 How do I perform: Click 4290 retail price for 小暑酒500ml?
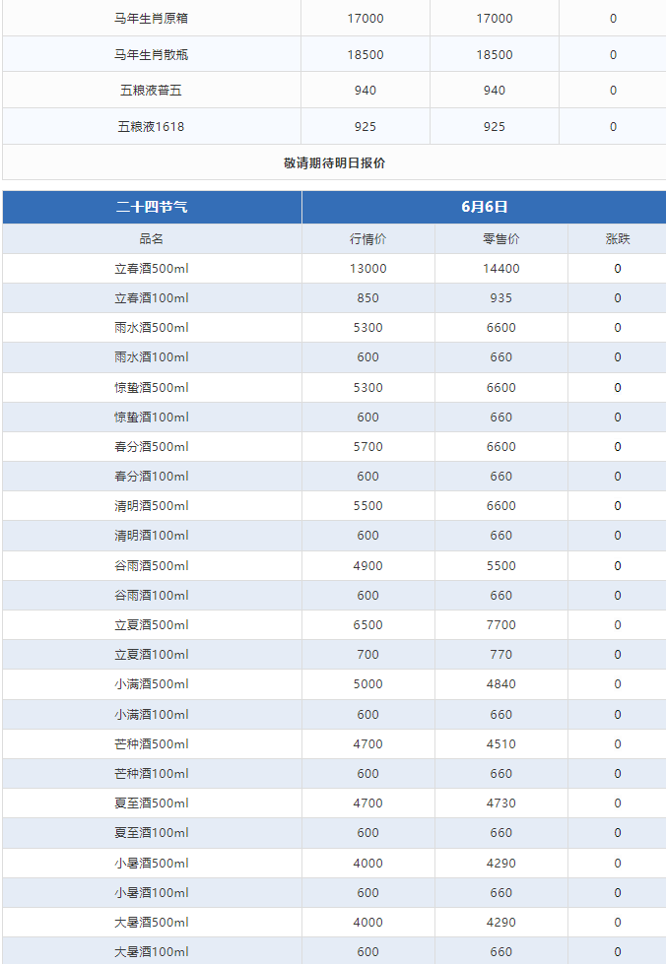501,864
